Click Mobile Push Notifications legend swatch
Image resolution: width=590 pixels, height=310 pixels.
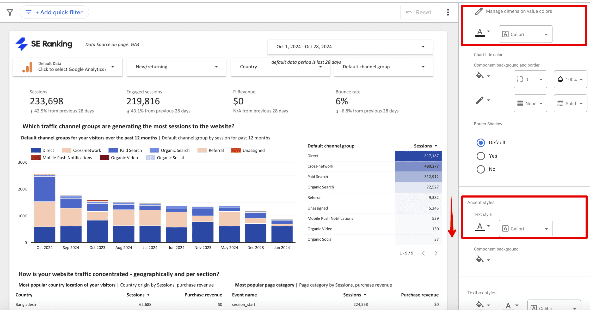pyautogui.click(x=36, y=158)
